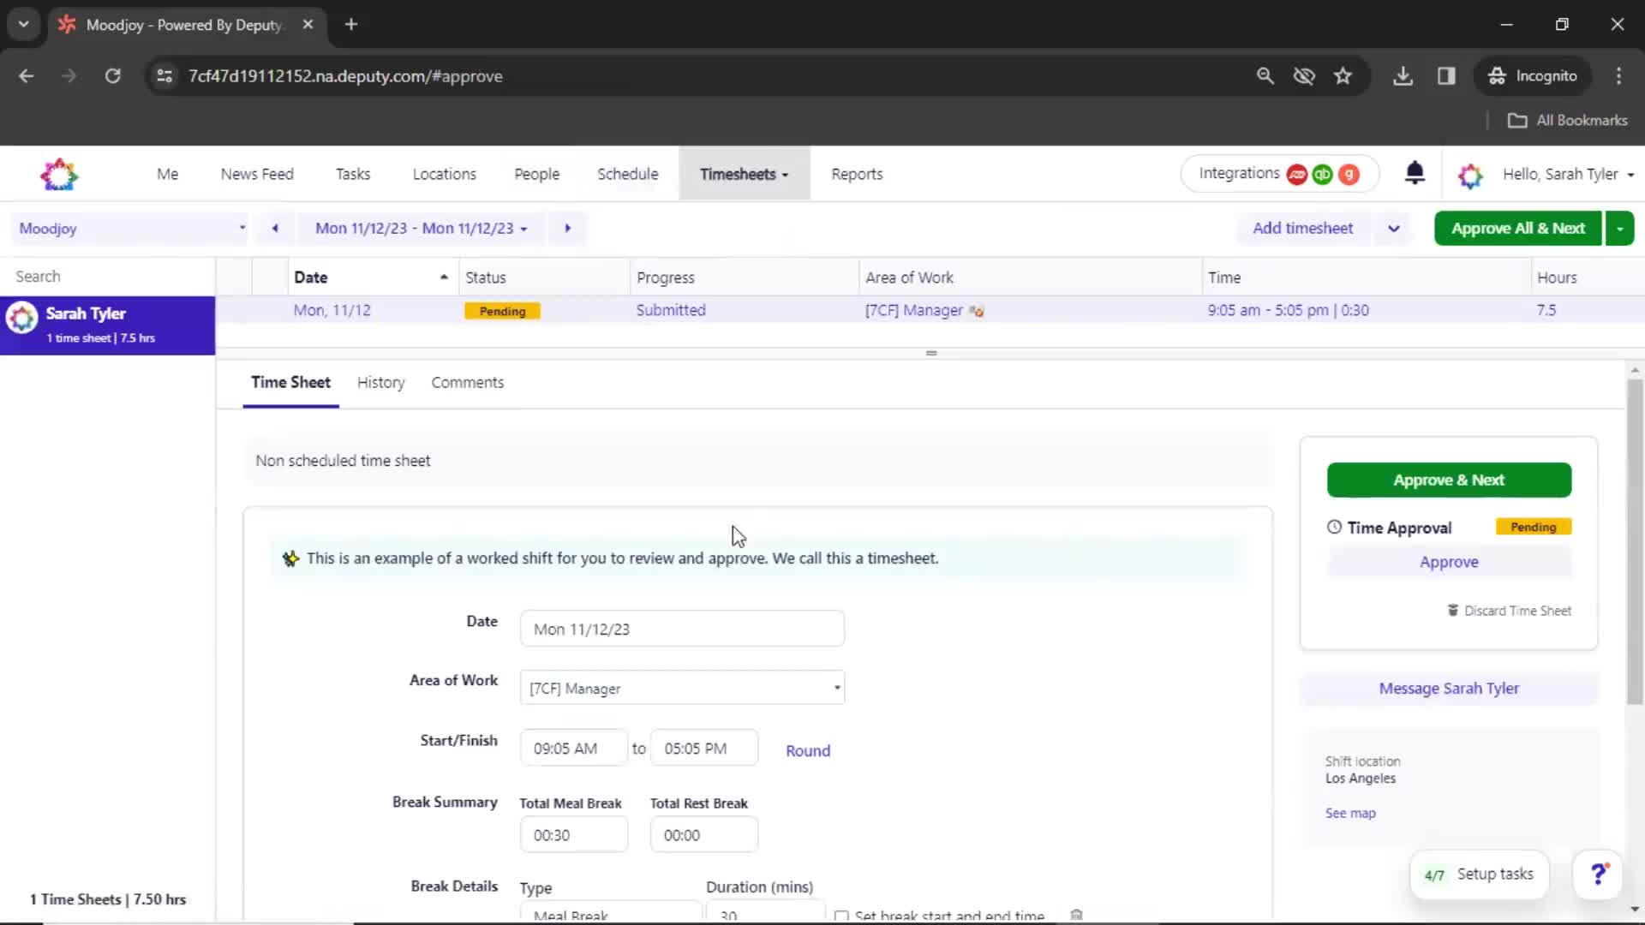Click the Discard Time Sheet link
The height and width of the screenshot is (925, 1645).
click(x=1510, y=610)
